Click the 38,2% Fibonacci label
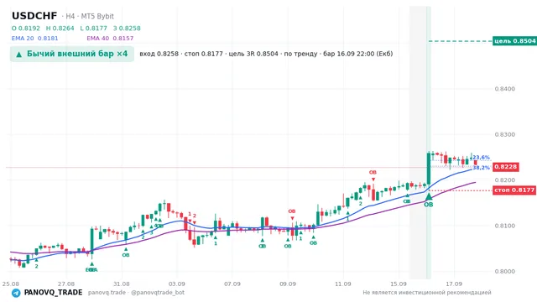Screen dimensions: 537x302 [481, 168]
